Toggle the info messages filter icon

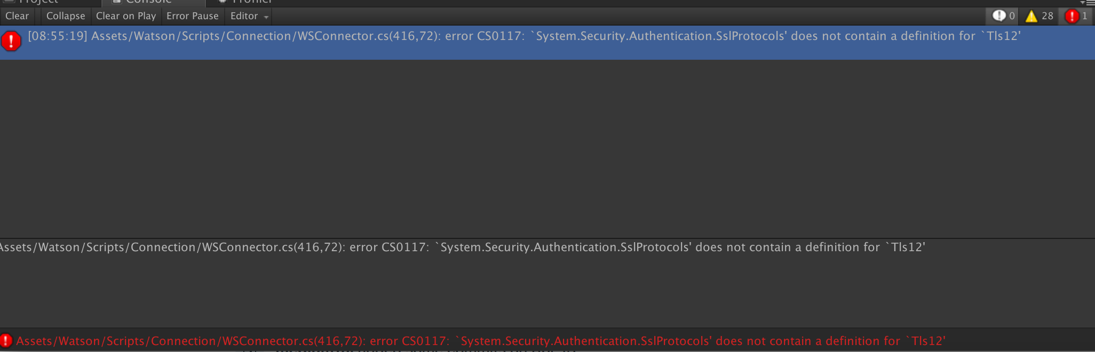point(1002,16)
